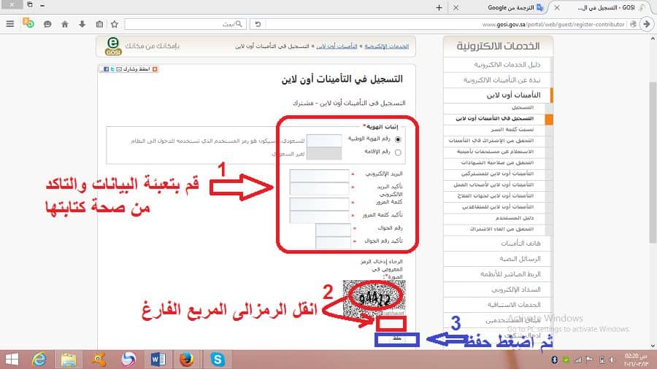The width and height of the screenshot is (657, 369).
Task: Share the page on Facebook icon
Action: [106, 69]
